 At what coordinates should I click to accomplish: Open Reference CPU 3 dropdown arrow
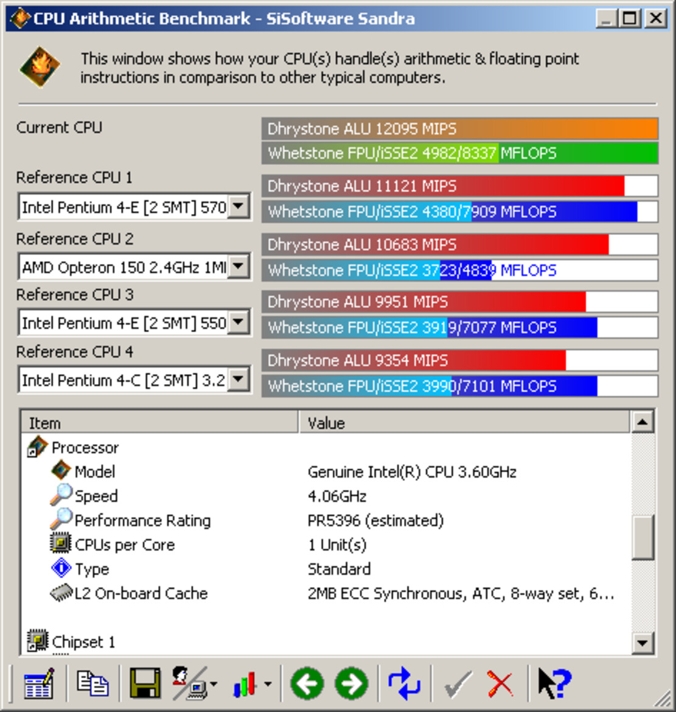pyautogui.click(x=239, y=323)
